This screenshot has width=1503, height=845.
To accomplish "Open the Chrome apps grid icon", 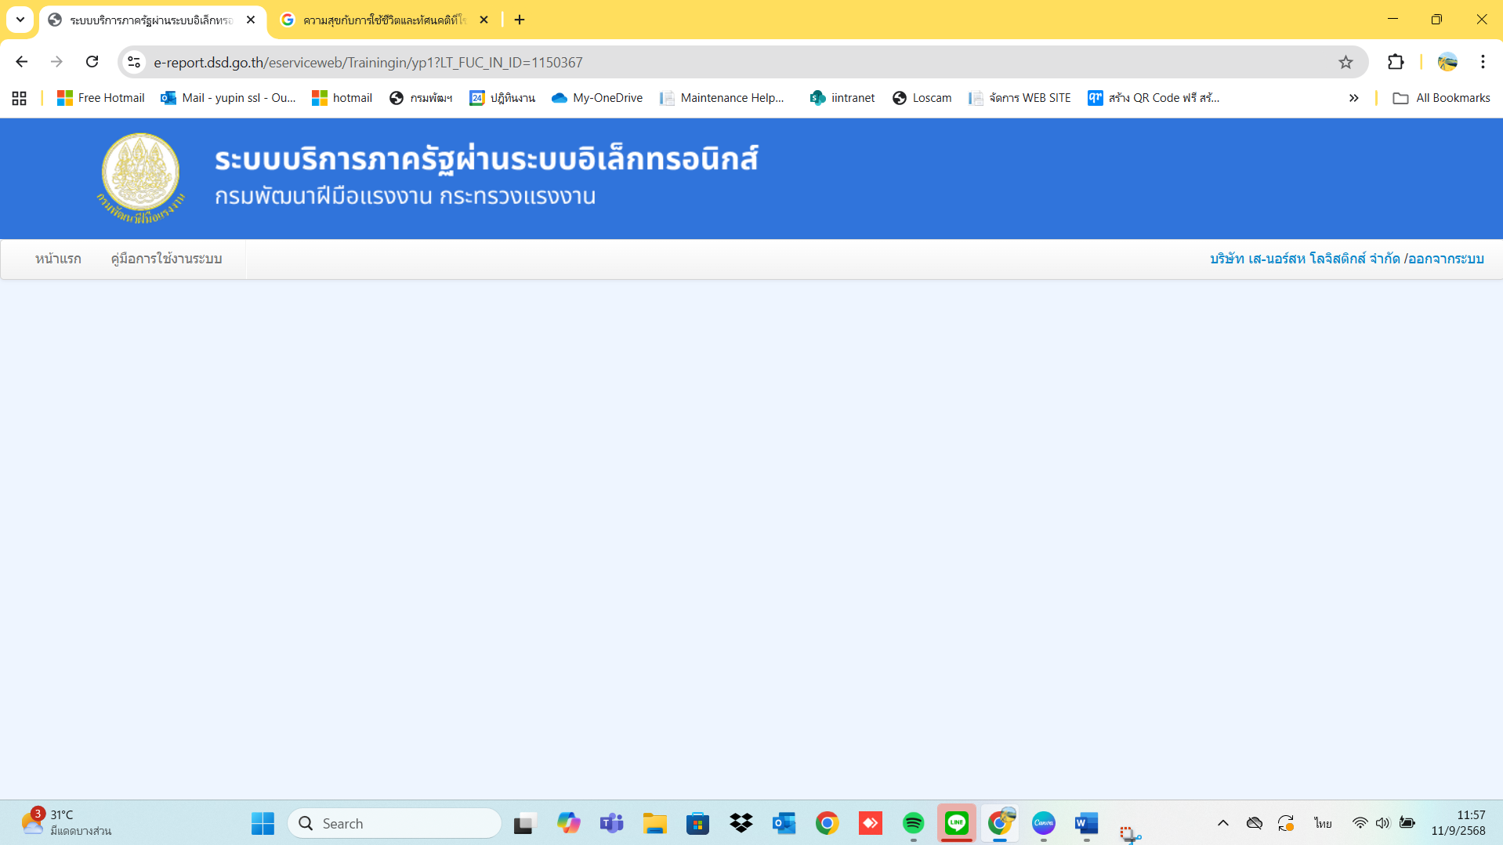I will point(20,98).
